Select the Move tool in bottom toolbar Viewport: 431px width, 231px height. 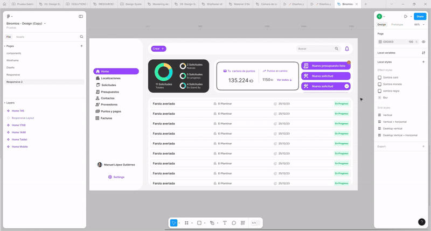pyautogui.click(x=173, y=223)
